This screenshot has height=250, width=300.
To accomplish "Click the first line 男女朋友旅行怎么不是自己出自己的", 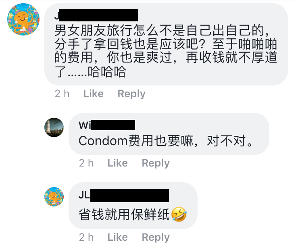I will [x=162, y=30].
